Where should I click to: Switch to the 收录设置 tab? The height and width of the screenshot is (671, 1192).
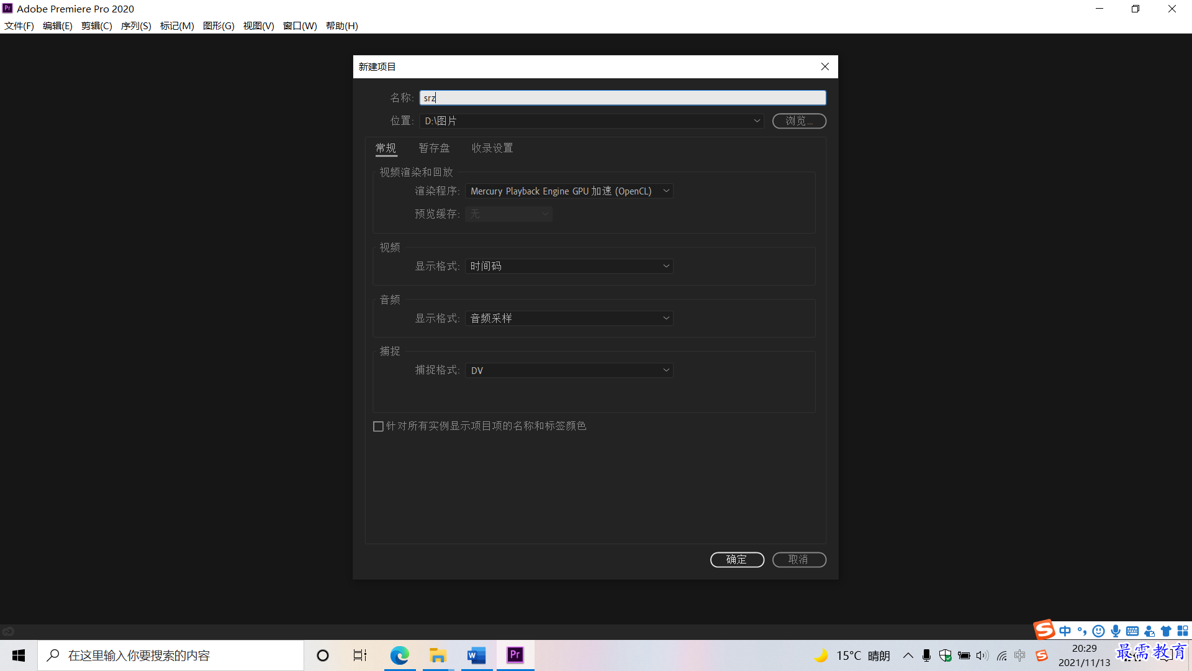click(492, 148)
